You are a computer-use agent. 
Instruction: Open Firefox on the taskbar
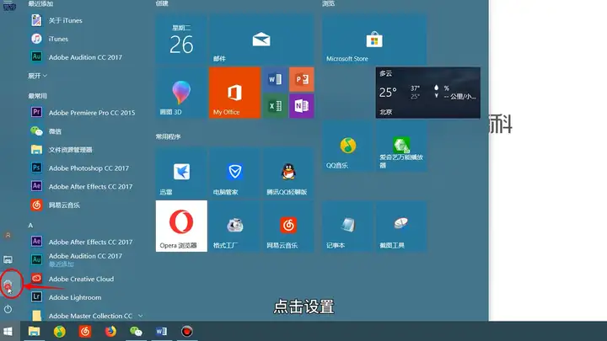coord(110,332)
